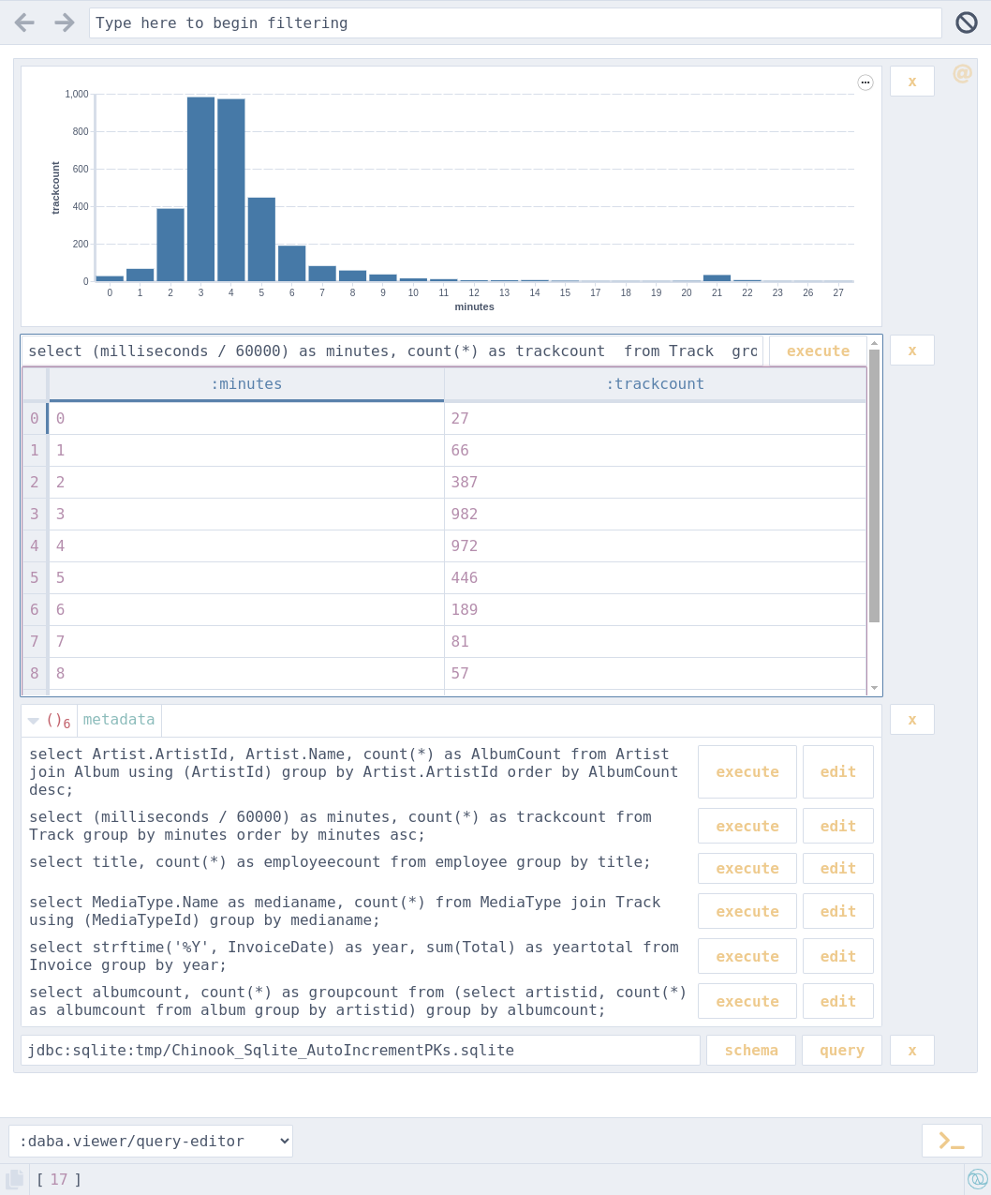Execute the MediaType medianame query
The width and height of the screenshot is (991, 1195).
tap(747, 911)
